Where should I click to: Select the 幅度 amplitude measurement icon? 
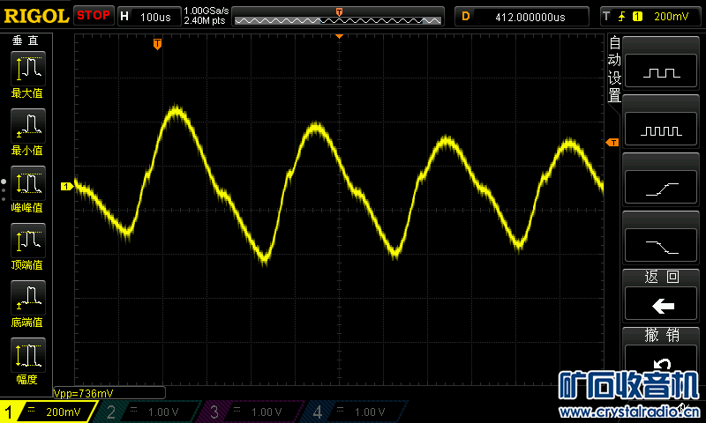tap(28, 355)
